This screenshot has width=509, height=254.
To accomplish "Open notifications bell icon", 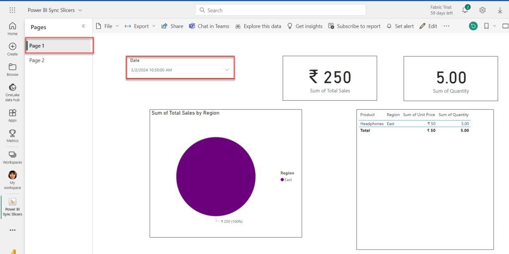I will [465, 10].
